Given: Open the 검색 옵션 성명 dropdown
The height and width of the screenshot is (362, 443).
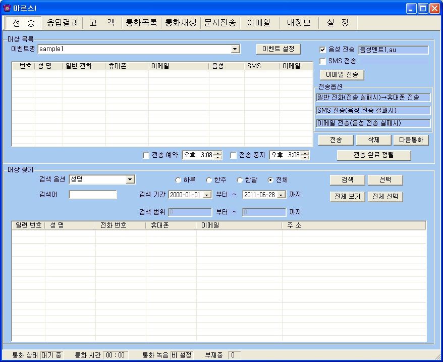Looking at the screenshot, I should [x=130, y=179].
